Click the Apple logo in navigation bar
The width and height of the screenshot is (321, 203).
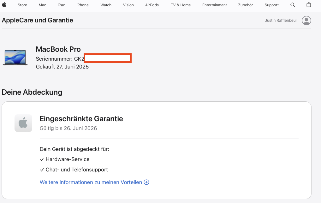[x=4, y=5]
